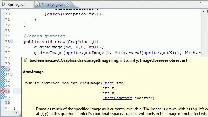
Task: Click the horizontal scroll left arrow
Action: [16, 113]
